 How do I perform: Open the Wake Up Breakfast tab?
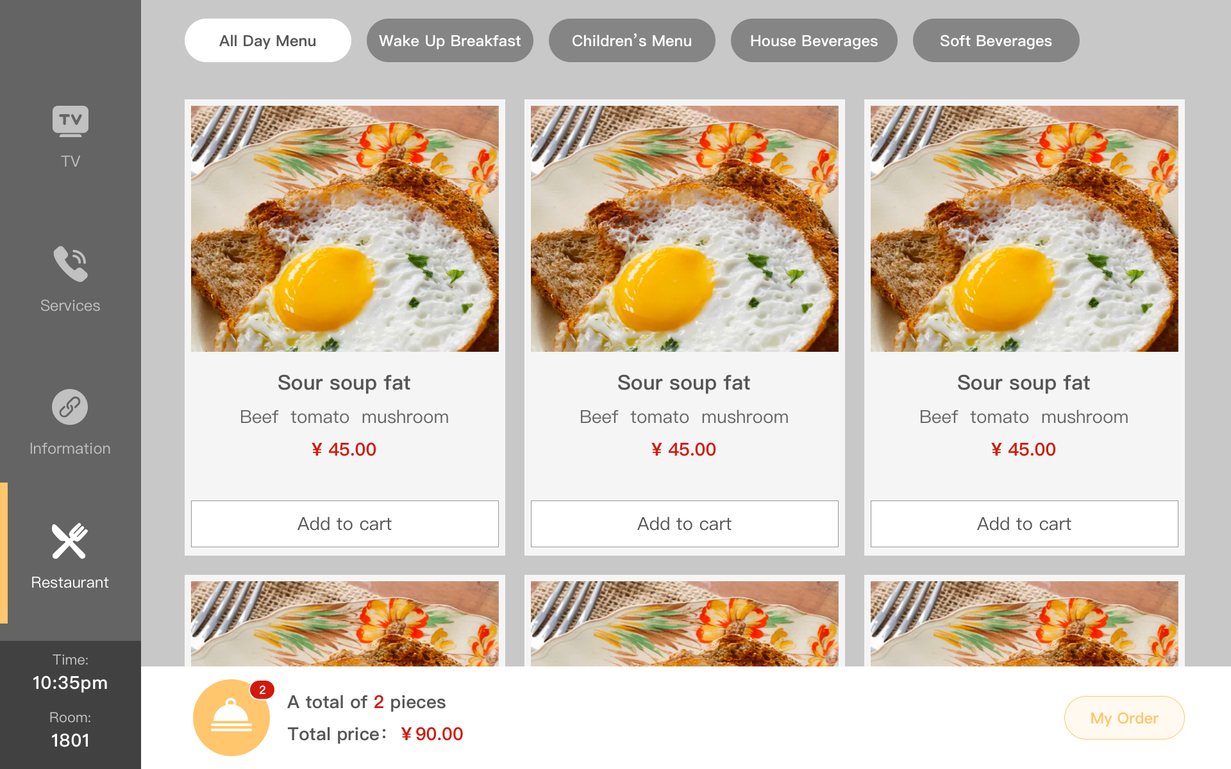point(449,40)
